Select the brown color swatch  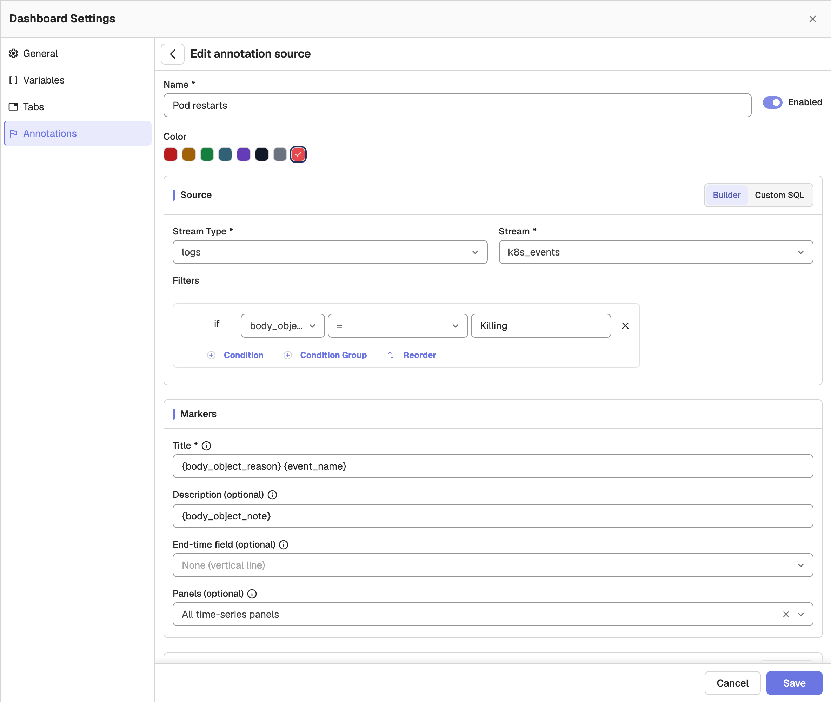(188, 154)
